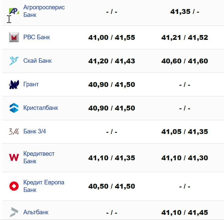The image size is (224, 220).
Task: Click РВС Банк rate 41,00 / 41,55
Action: (112, 37)
